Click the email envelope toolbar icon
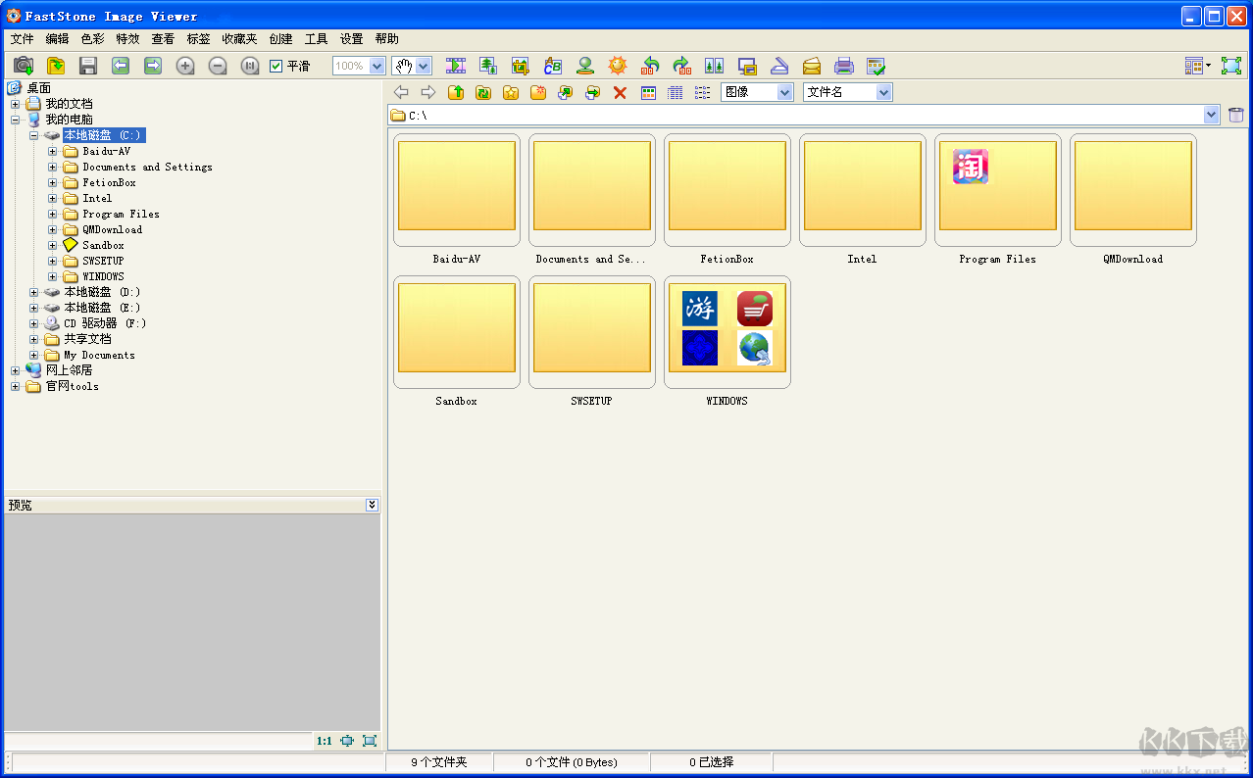This screenshot has width=1253, height=778. 812,66
